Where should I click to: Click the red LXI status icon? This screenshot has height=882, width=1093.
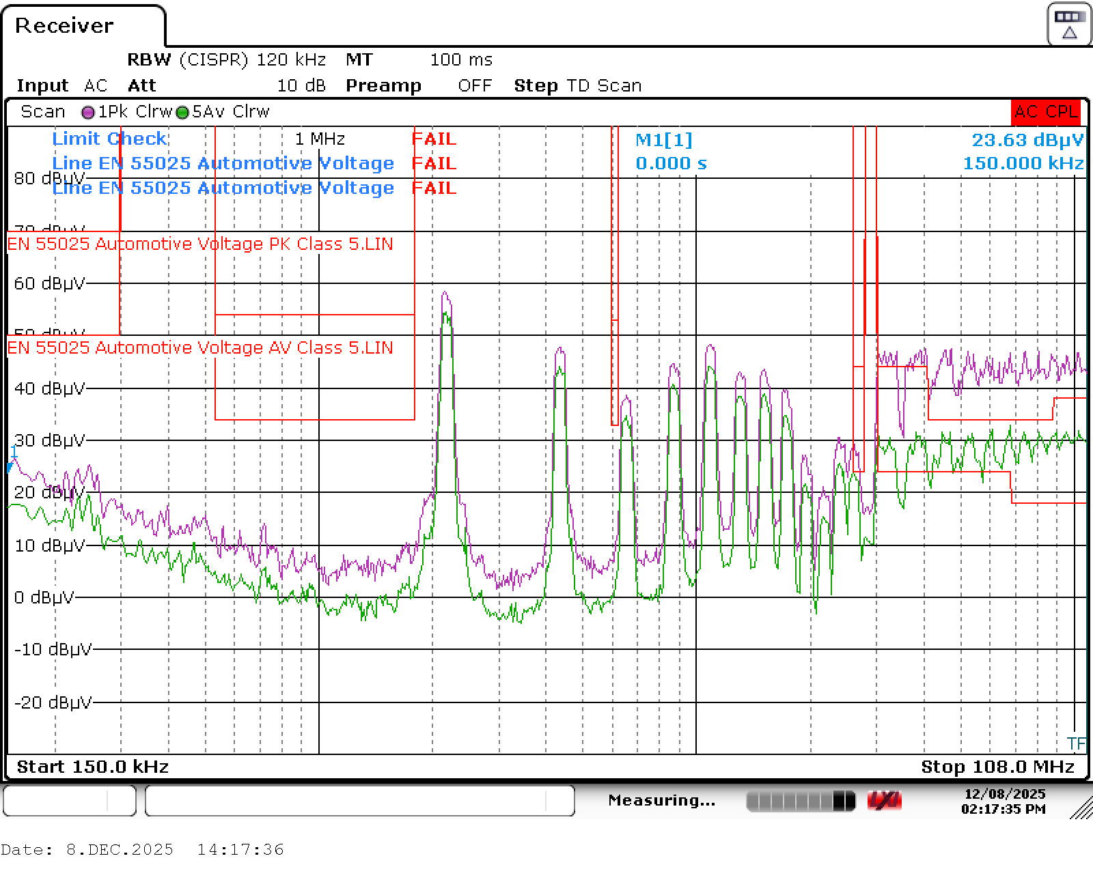coord(884,801)
